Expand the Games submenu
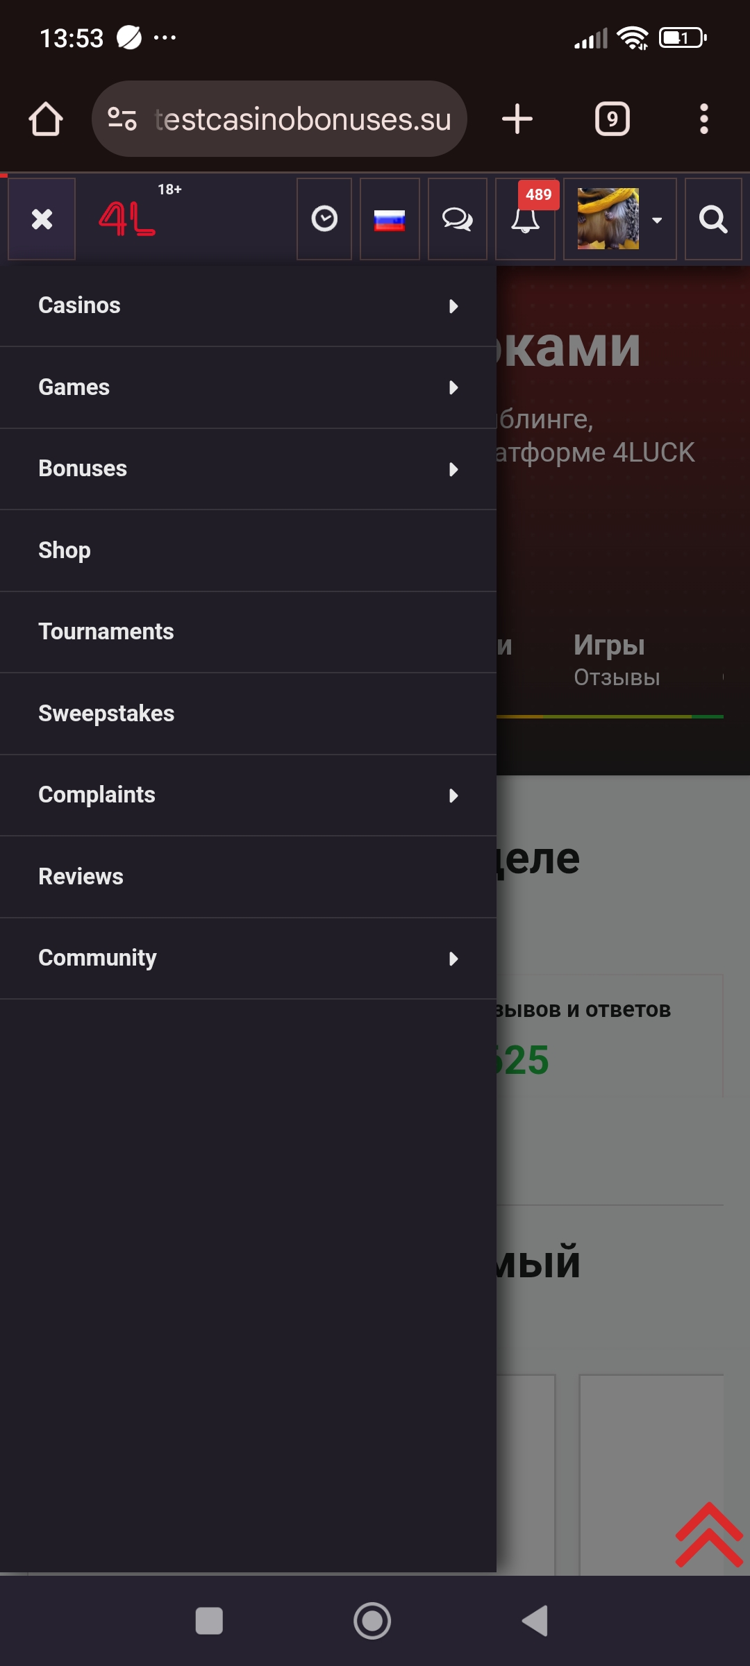Viewport: 750px width, 1666px height. [453, 387]
